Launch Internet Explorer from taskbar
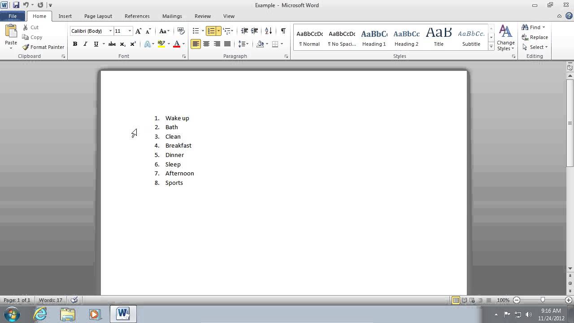This screenshot has height=323, width=574. (x=40, y=314)
